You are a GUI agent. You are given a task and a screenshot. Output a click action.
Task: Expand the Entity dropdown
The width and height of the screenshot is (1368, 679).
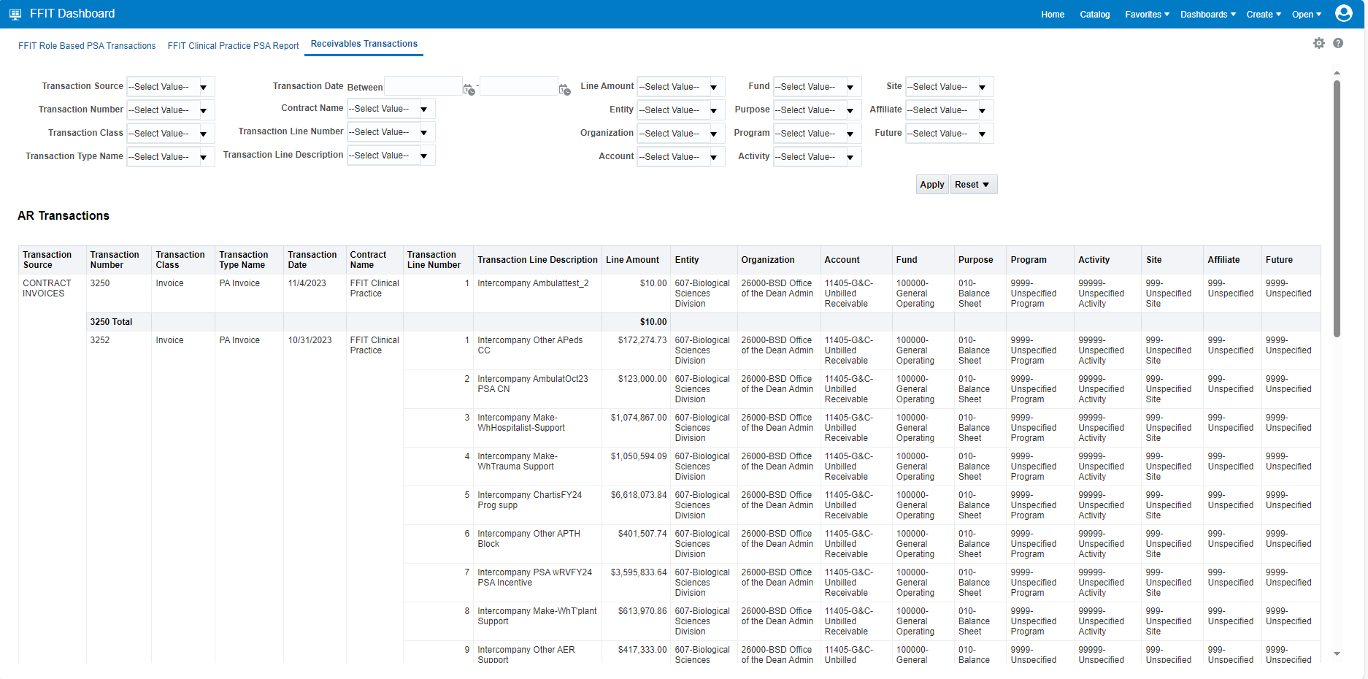click(x=714, y=110)
